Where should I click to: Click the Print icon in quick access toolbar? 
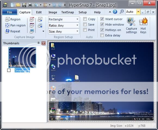(x=30, y=5)
